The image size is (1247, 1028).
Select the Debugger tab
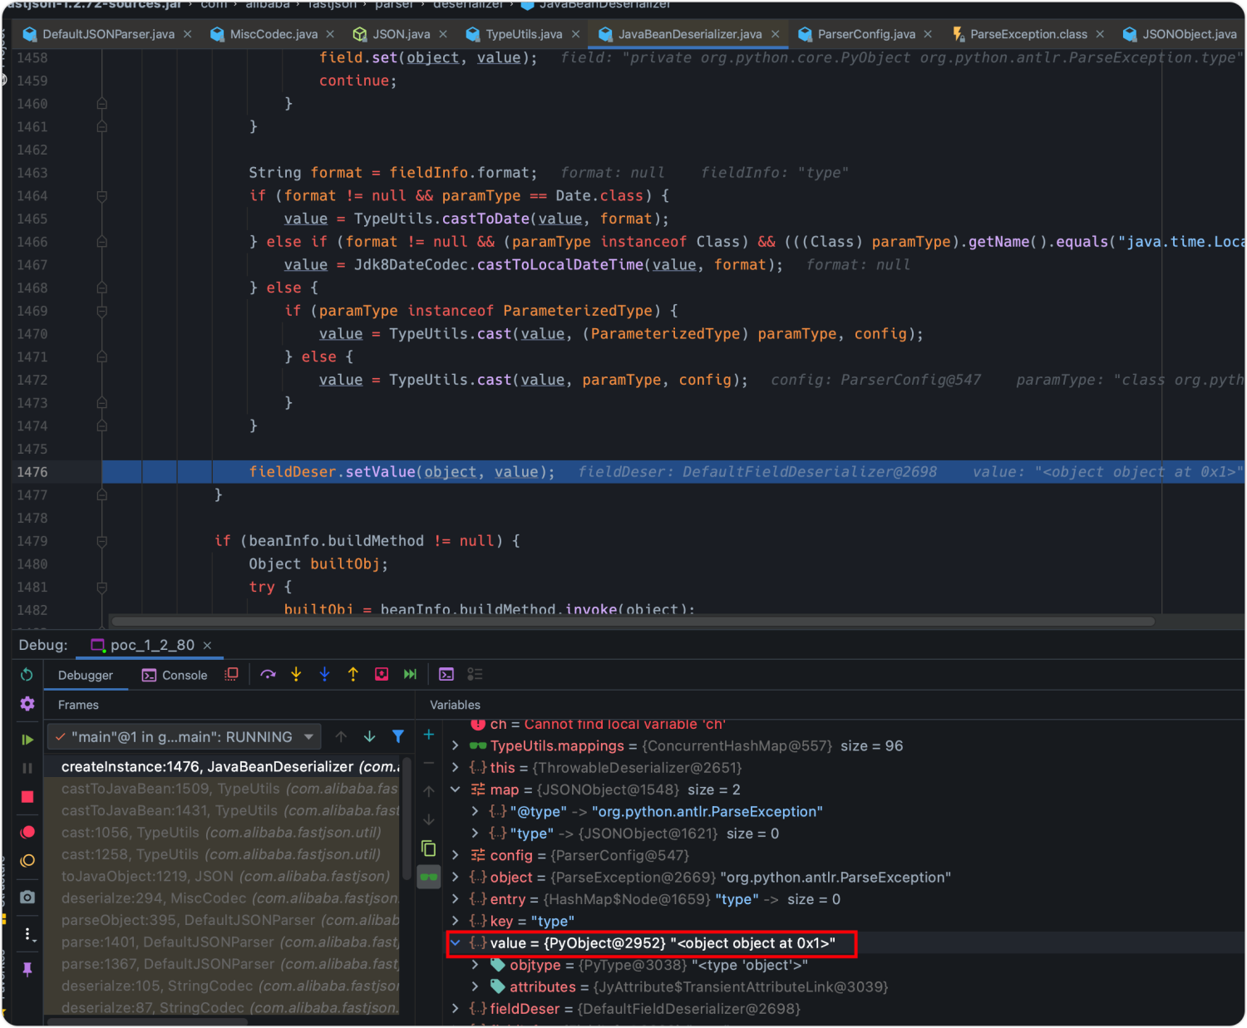point(86,675)
